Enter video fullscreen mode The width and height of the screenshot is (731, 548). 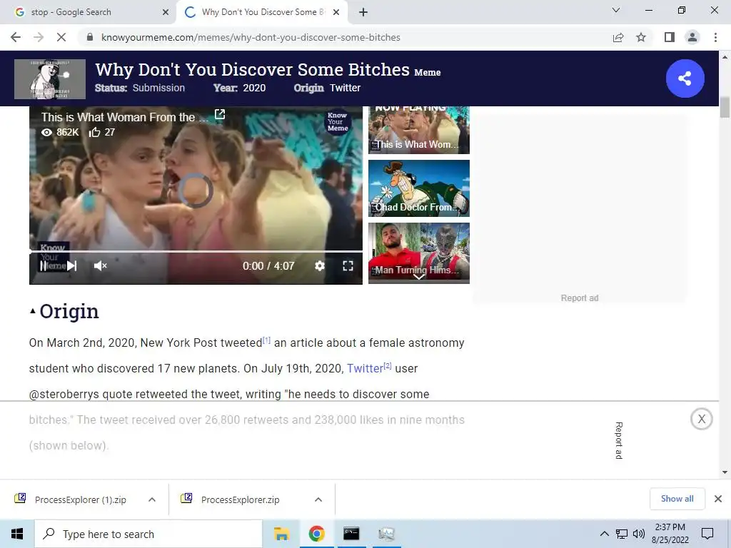click(348, 265)
